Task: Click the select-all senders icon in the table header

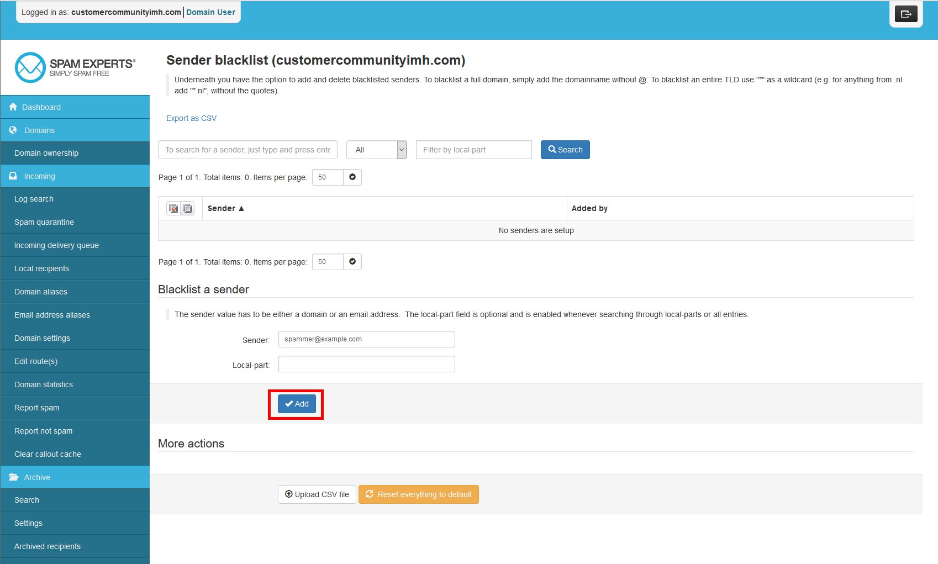Action: pos(174,208)
